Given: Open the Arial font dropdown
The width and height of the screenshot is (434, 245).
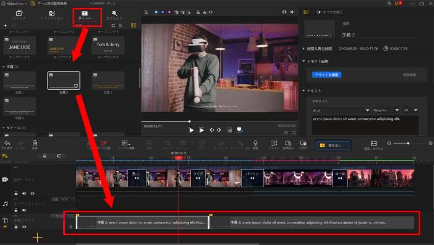Looking at the screenshot, I should click(x=341, y=110).
